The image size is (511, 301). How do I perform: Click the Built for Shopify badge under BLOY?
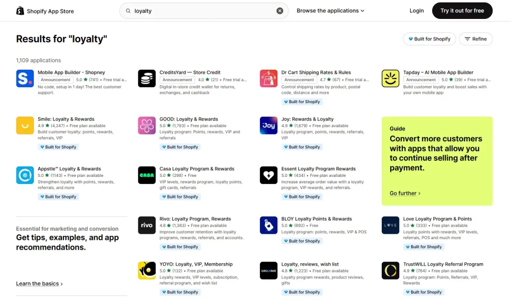302,241
